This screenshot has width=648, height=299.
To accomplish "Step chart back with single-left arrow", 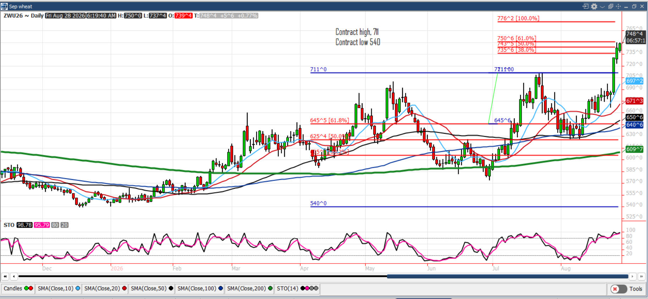I will pos(13,276).
